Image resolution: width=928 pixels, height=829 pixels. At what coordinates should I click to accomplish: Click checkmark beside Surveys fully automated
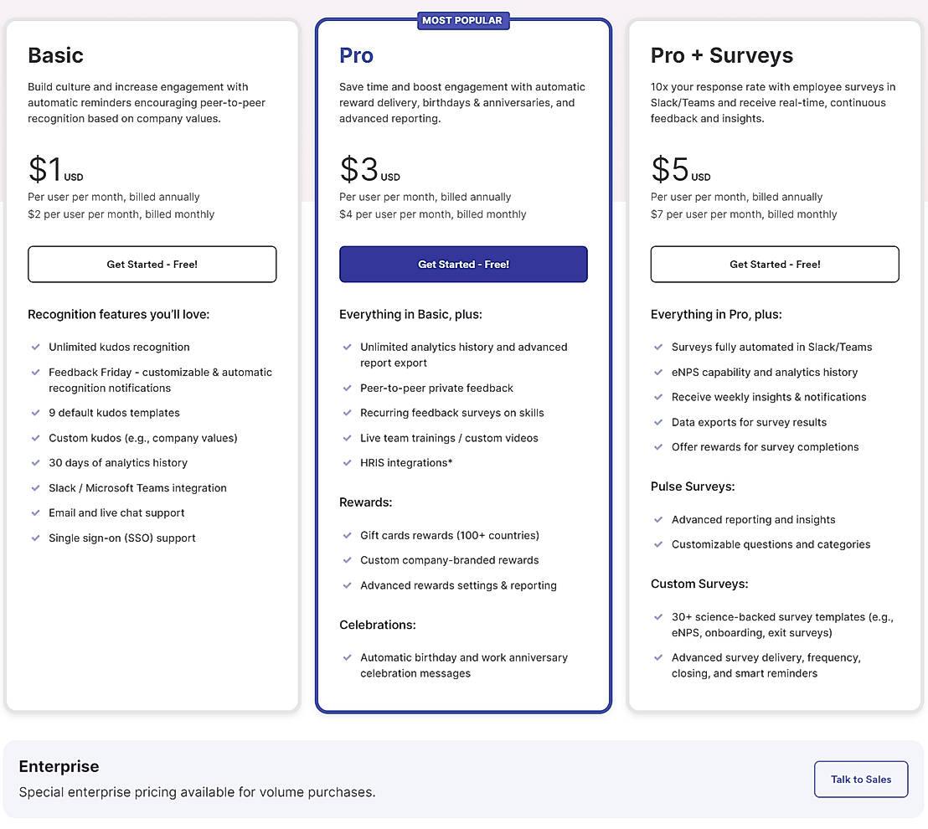tap(658, 347)
